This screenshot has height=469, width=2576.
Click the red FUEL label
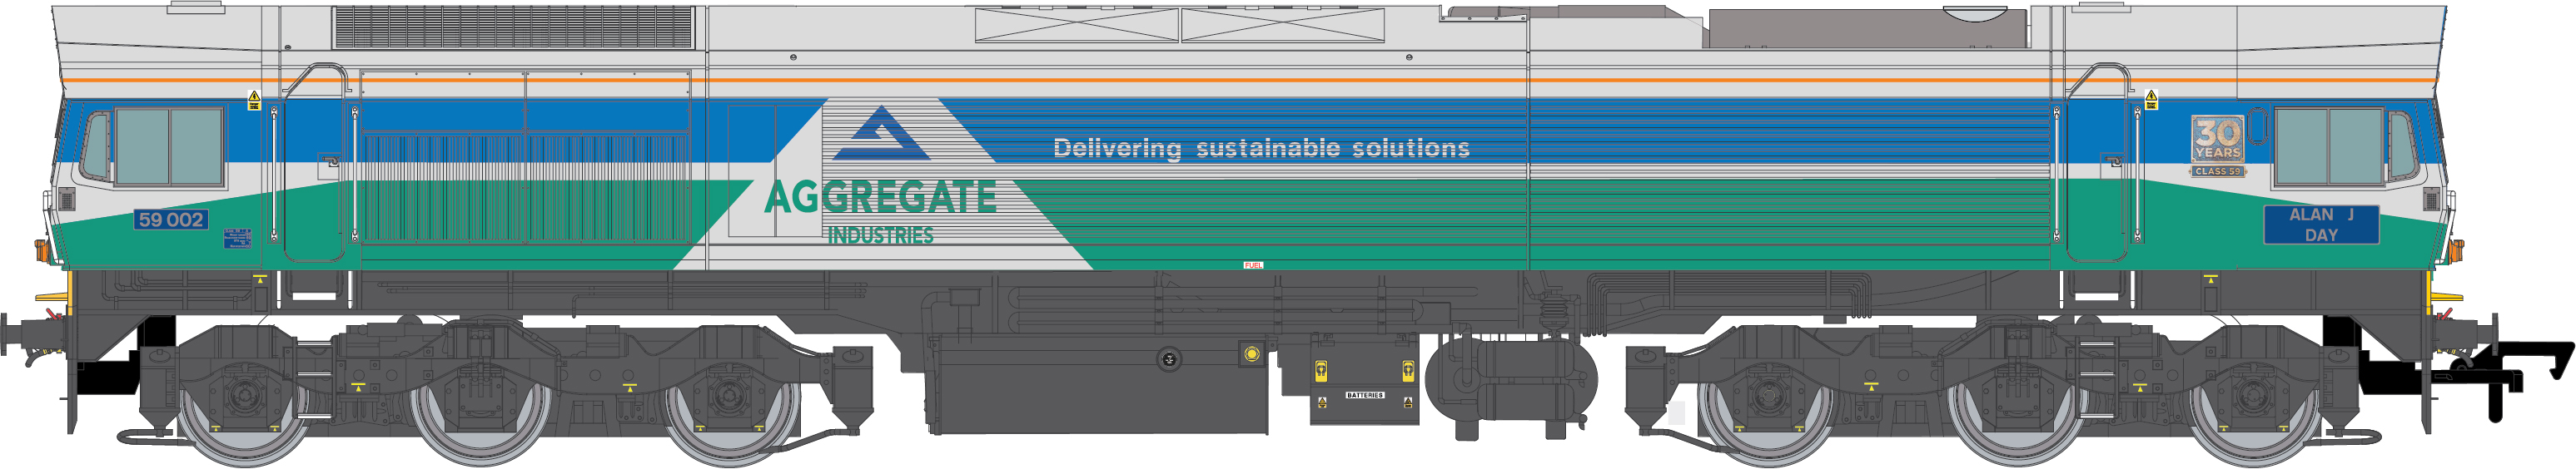coord(1253,265)
